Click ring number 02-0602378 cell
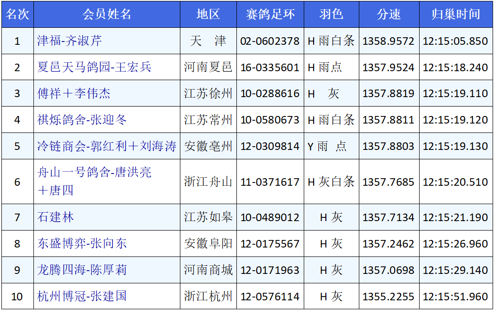The height and width of the screenshot is (322, 494). point(270,41)
